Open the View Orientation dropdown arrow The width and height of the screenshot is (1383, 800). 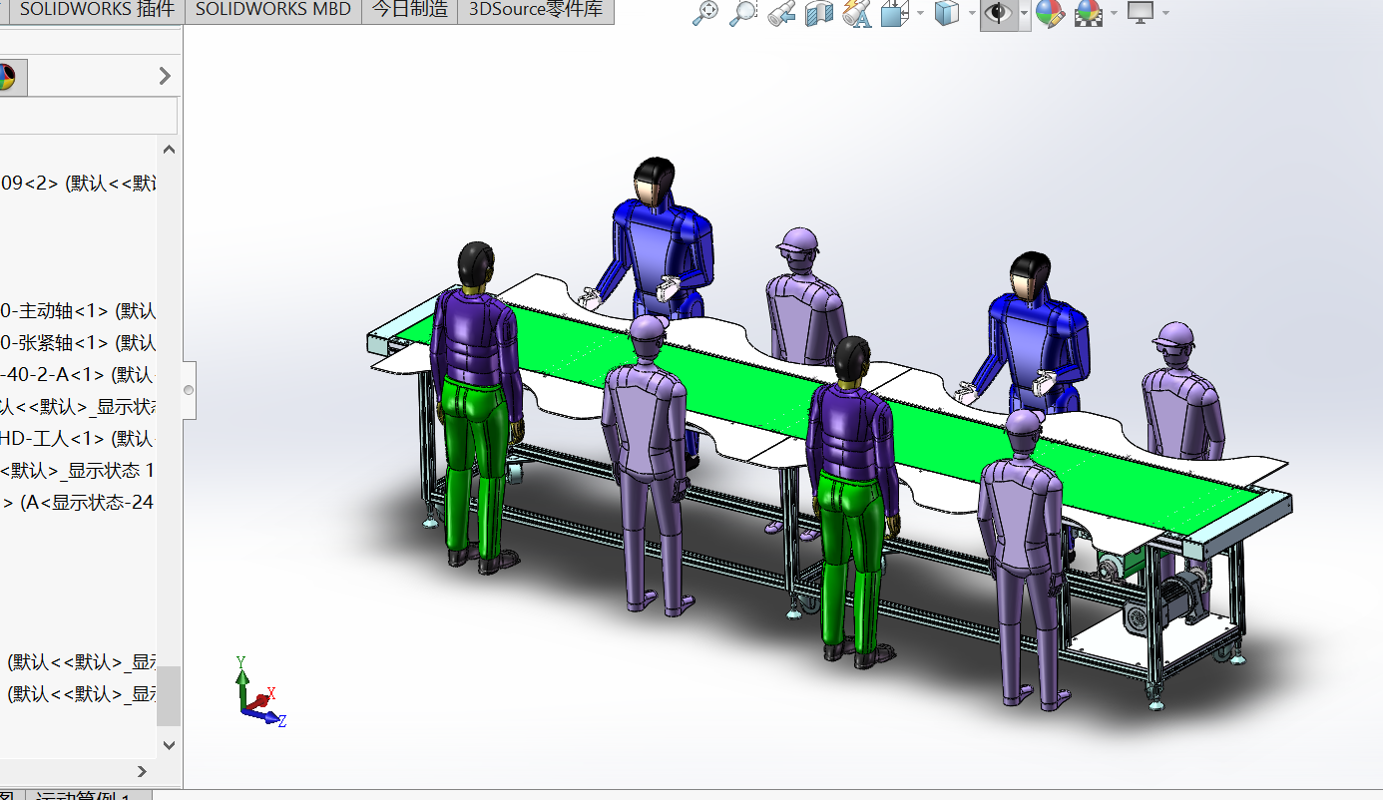(x=919, y=14)
